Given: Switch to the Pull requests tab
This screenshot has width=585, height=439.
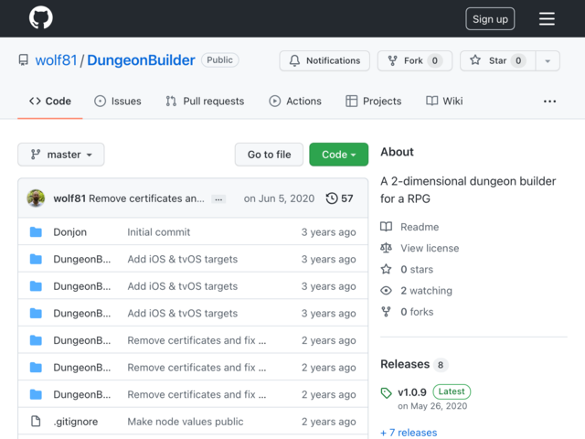Looking at the screenshot, I should pos(205,102).
